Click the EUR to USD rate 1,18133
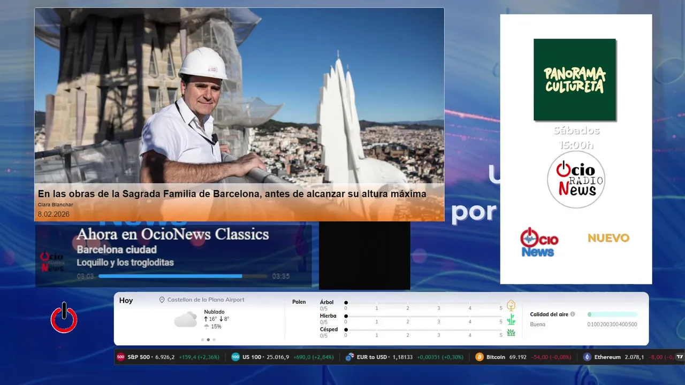The height and width of the screenshot is (385, 685). tap(402, 357)
